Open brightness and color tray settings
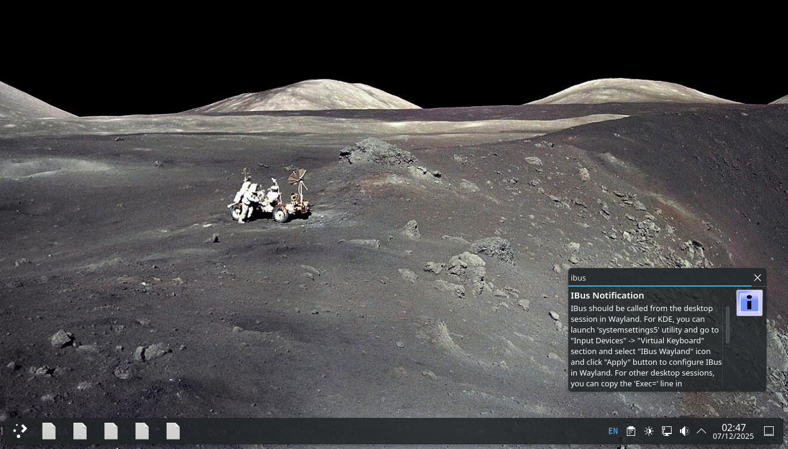 (649, 431)
